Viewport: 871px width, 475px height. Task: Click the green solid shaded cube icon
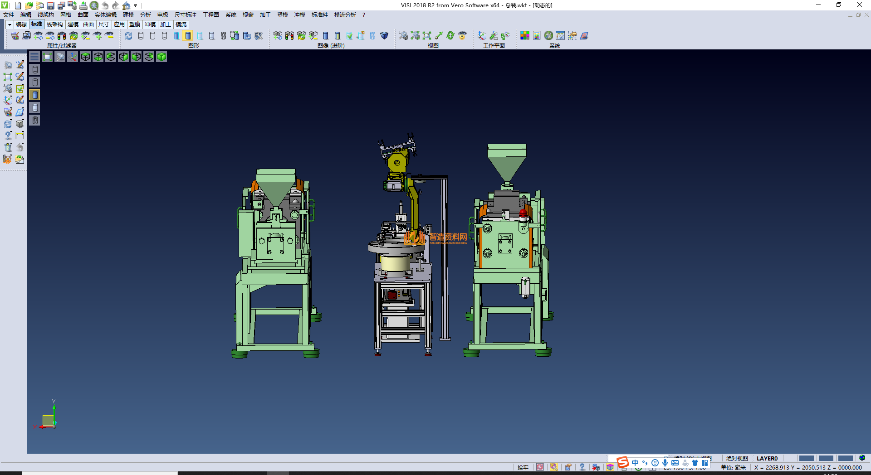point(161,57)
